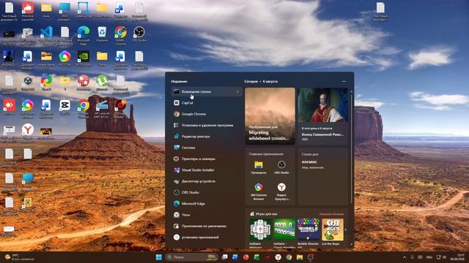This screenshot has height=263, width=469.
Task: Click the panel scrollbar's up arrow
Action: (x=352, y=91)
